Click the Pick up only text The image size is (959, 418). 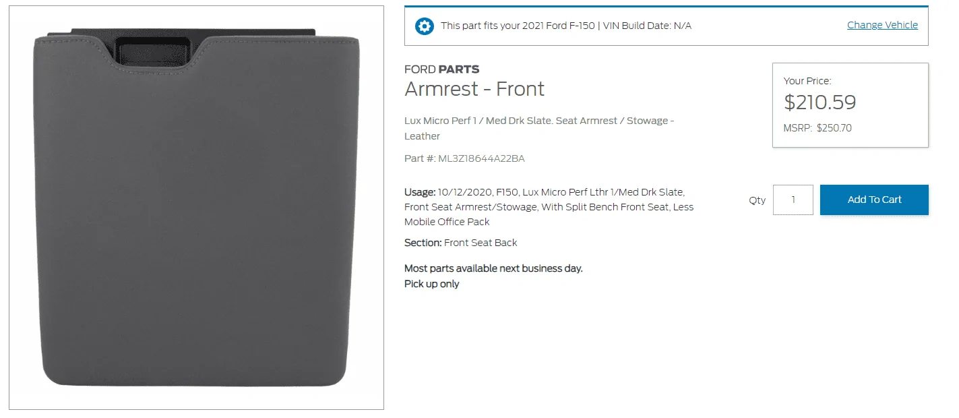pos(431,284)
